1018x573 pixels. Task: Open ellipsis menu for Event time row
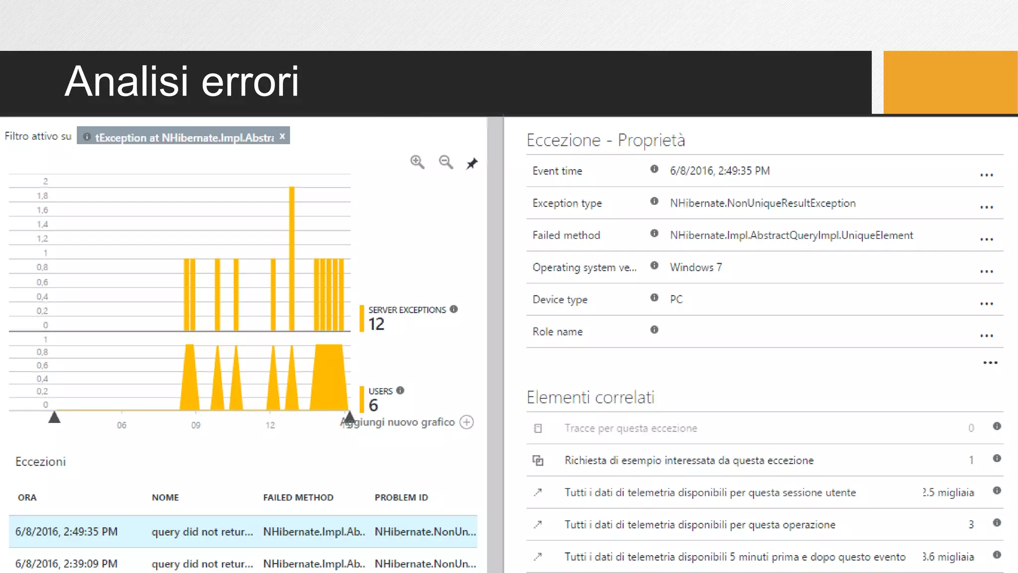point(986,175)
